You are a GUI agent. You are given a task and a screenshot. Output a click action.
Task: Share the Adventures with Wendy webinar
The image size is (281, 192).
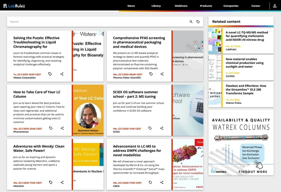pyautogui.click(x=62, y=182)
